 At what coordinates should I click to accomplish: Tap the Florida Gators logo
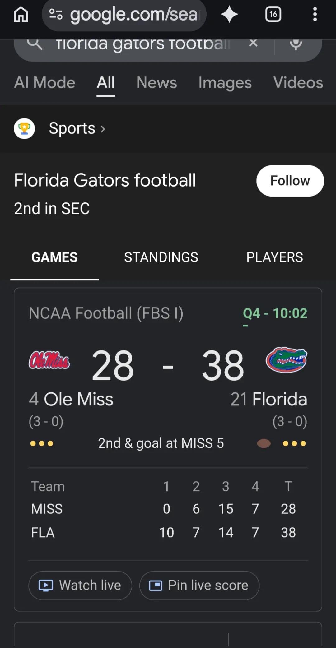pos(287,360)
